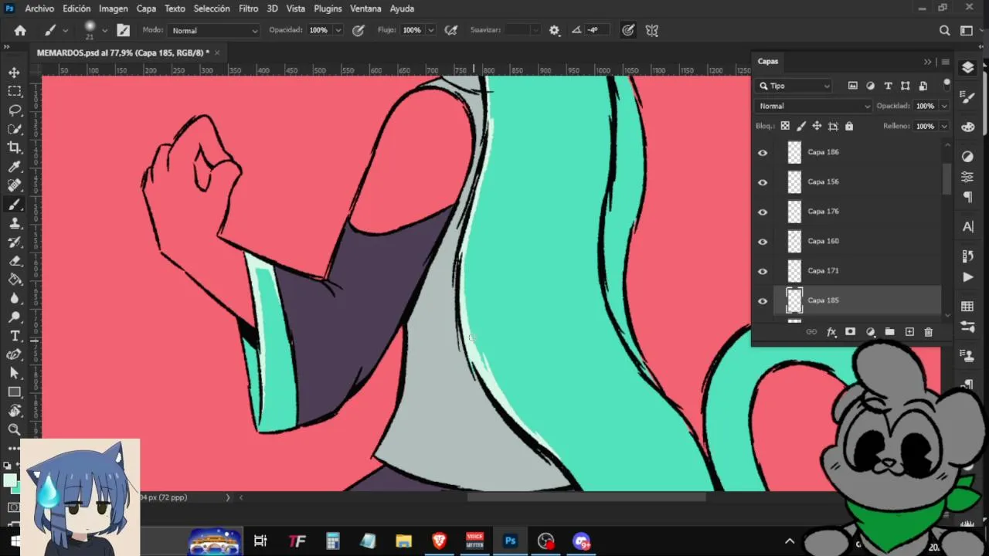This screenshot has height=556, width=989.
Task: Toggle lock all for layer
Action: (x=849, y=126)
